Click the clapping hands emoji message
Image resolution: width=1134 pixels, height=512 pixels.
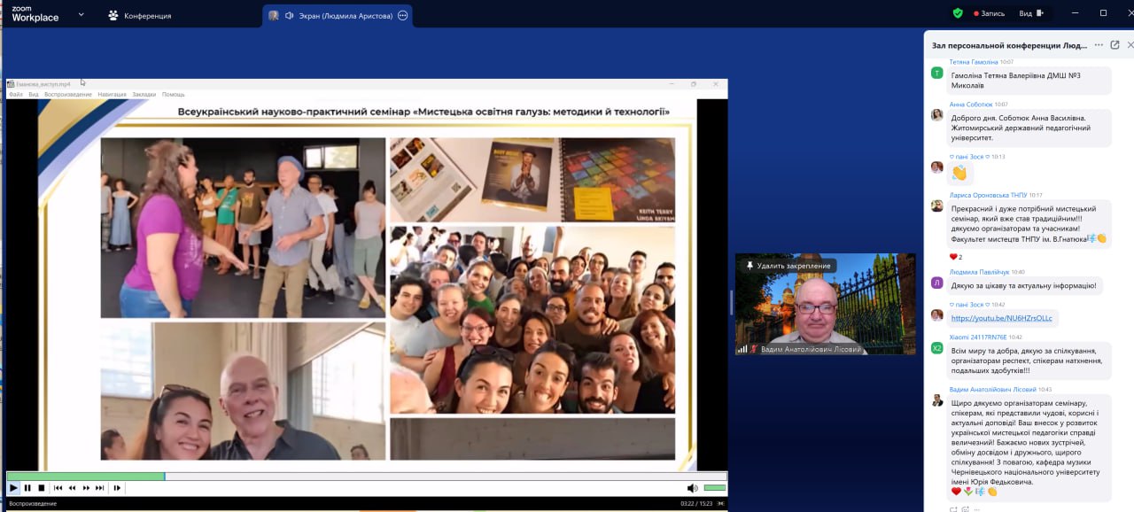pos(959,173)
